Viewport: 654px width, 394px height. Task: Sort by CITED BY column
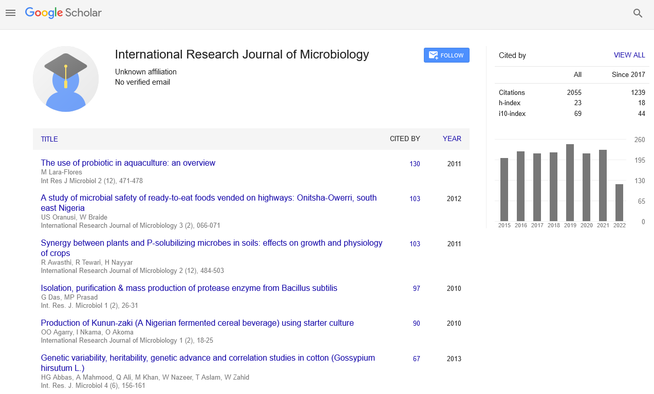click(405, 139)
